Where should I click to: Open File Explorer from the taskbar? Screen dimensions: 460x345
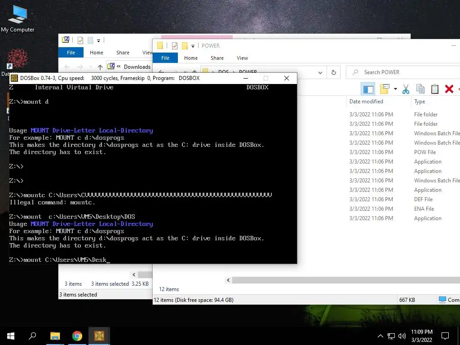(x=55, y=336)
